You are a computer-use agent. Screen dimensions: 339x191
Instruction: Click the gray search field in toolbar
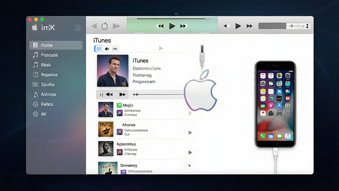click(x=272, y=26)
